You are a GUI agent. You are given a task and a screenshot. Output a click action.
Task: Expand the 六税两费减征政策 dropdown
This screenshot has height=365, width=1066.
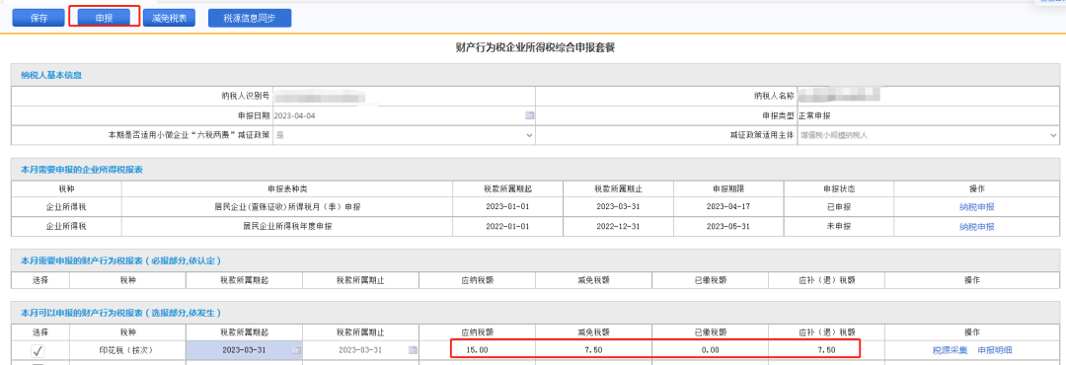tap(405, 135)
